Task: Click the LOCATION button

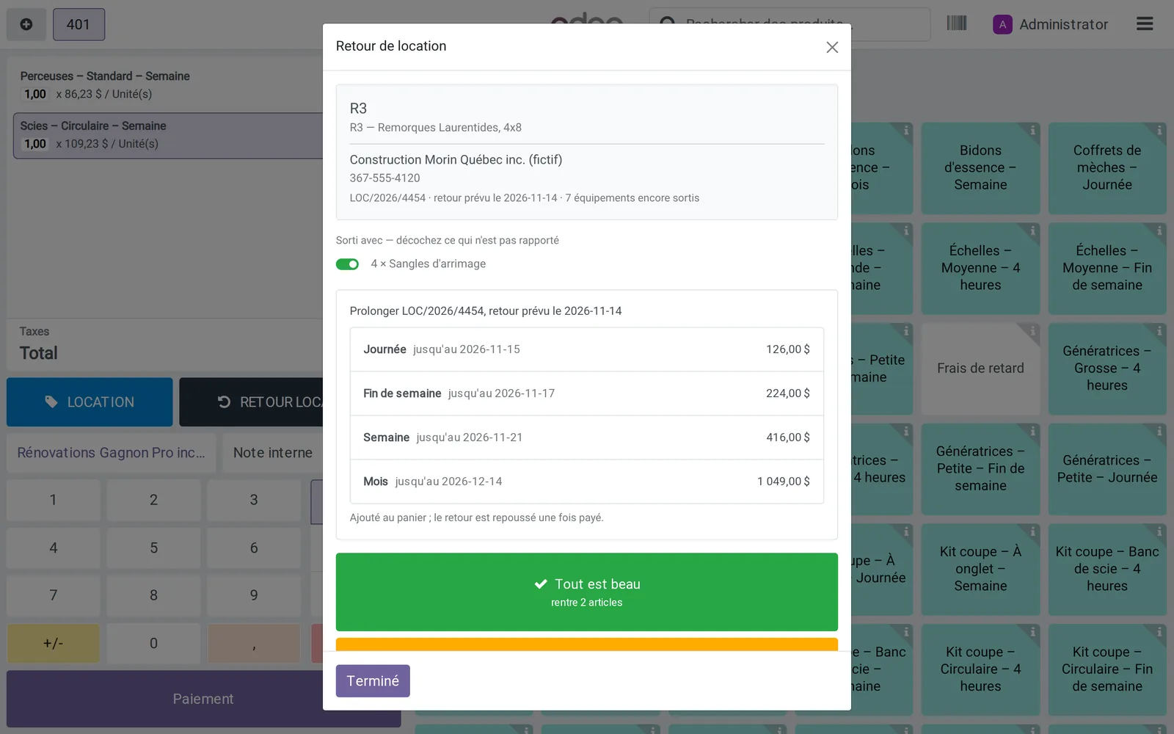Action: [x=90, y=402]
